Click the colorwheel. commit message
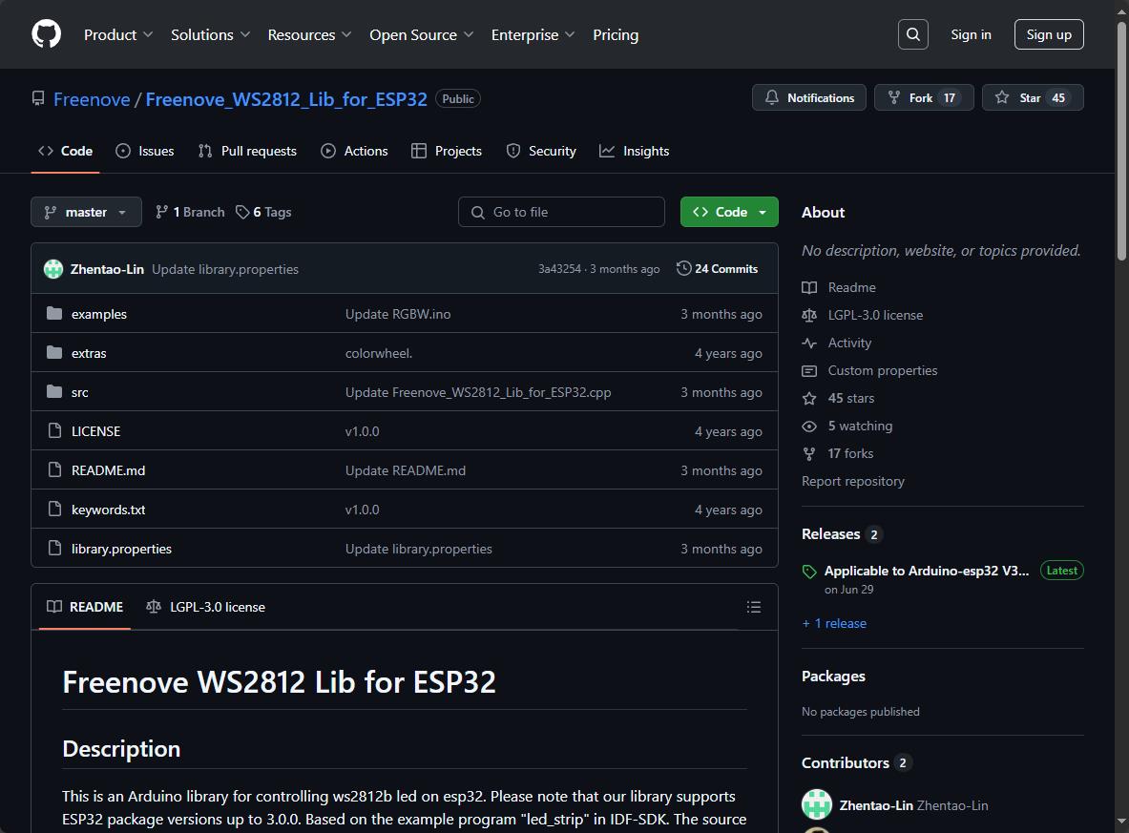The height and width of the screenshot is (833, 1129). click(x=379, y=353)
